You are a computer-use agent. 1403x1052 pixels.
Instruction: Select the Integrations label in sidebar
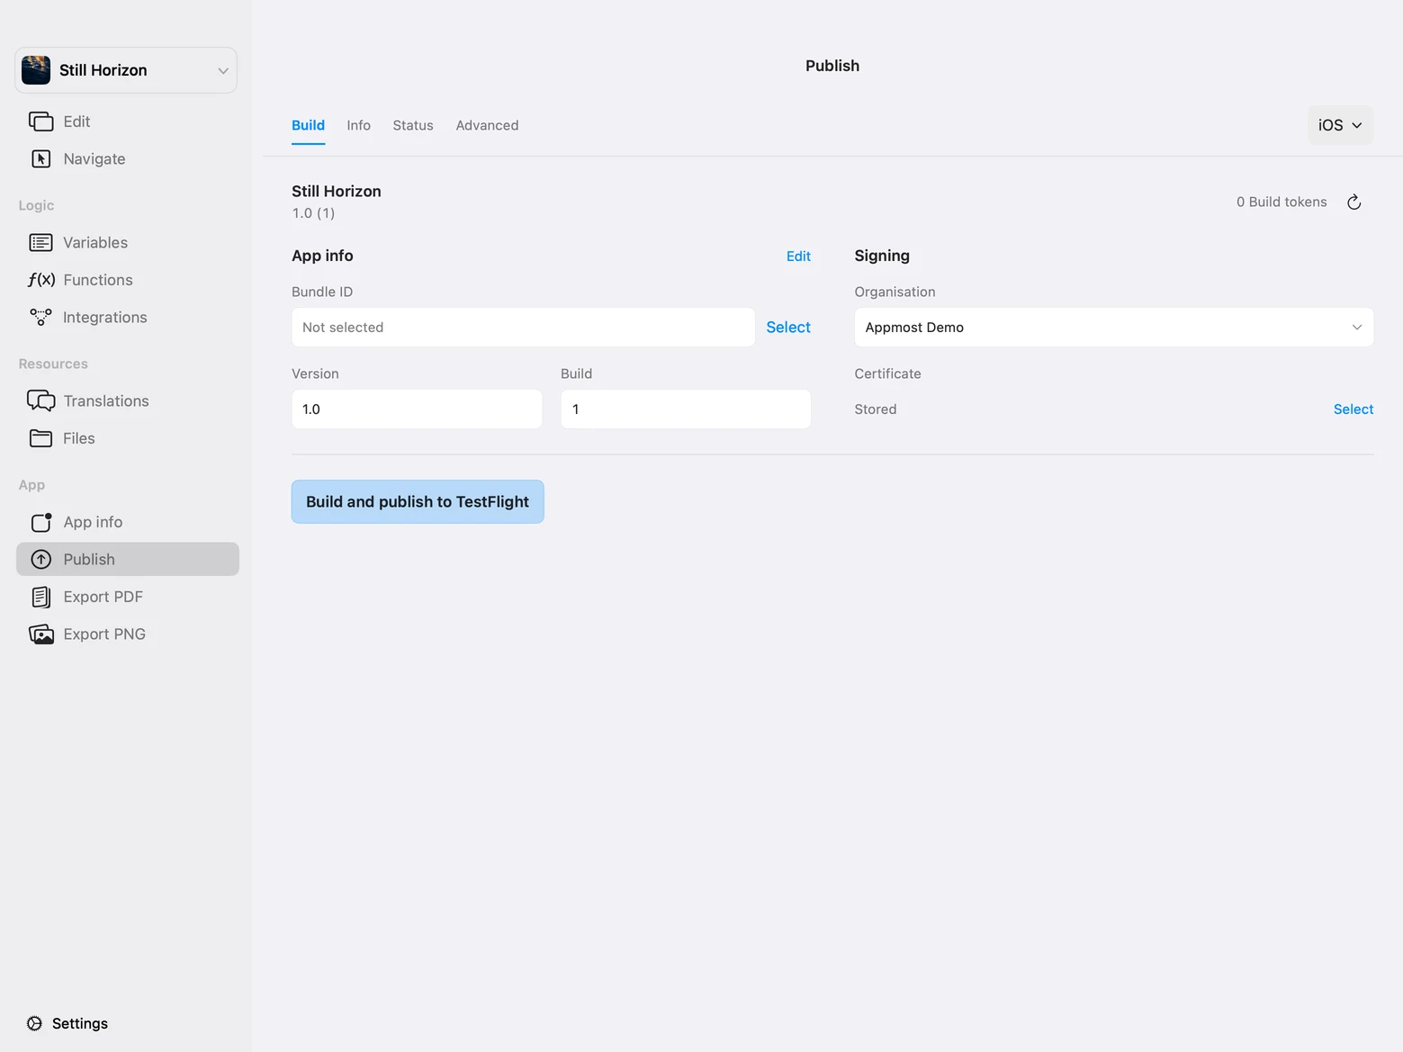[x=105, y=318]
